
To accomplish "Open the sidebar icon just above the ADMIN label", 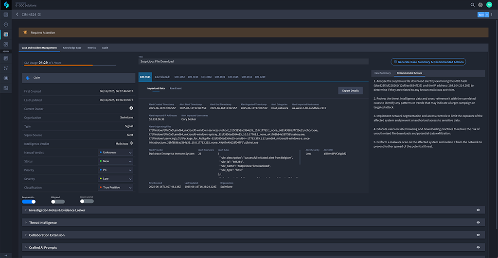I will tap(6, 44).
